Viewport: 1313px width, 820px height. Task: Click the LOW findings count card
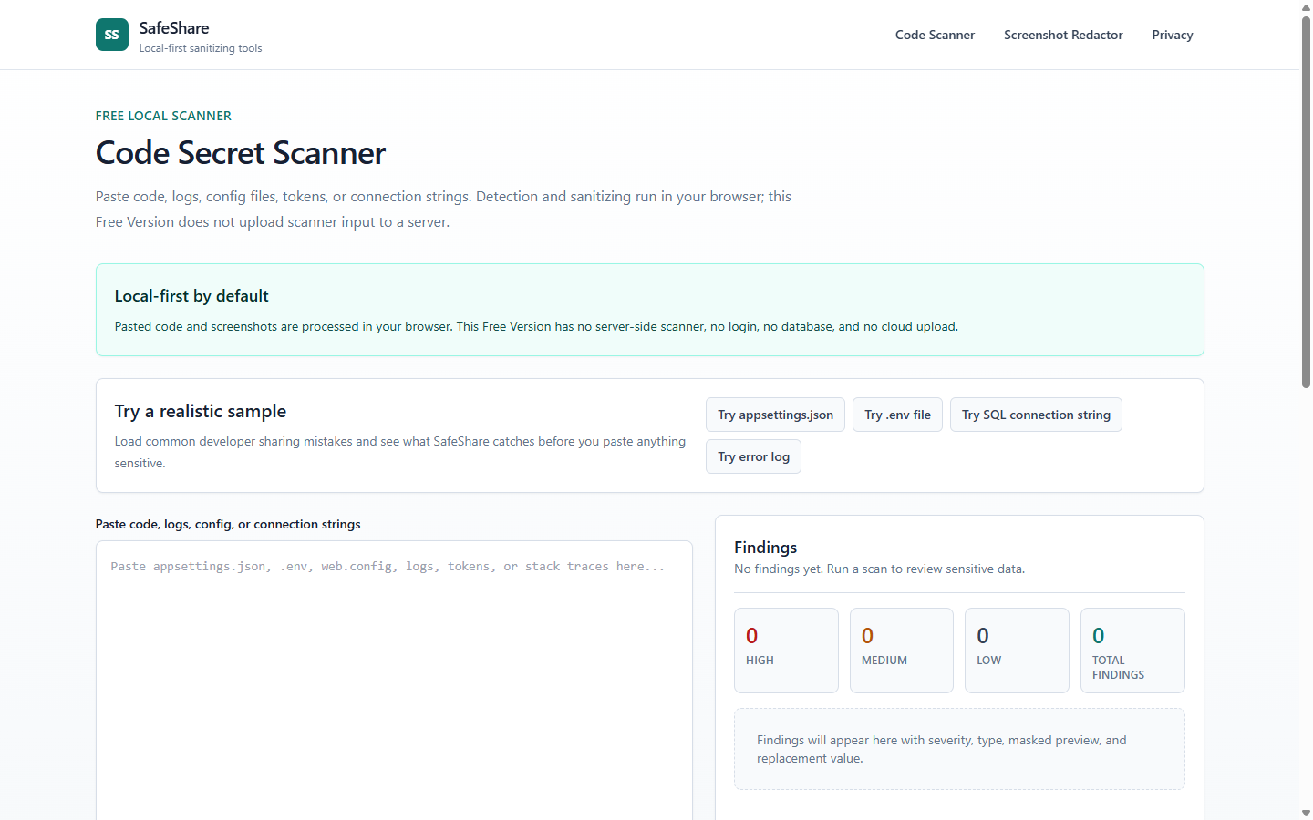pos(1017,651)
